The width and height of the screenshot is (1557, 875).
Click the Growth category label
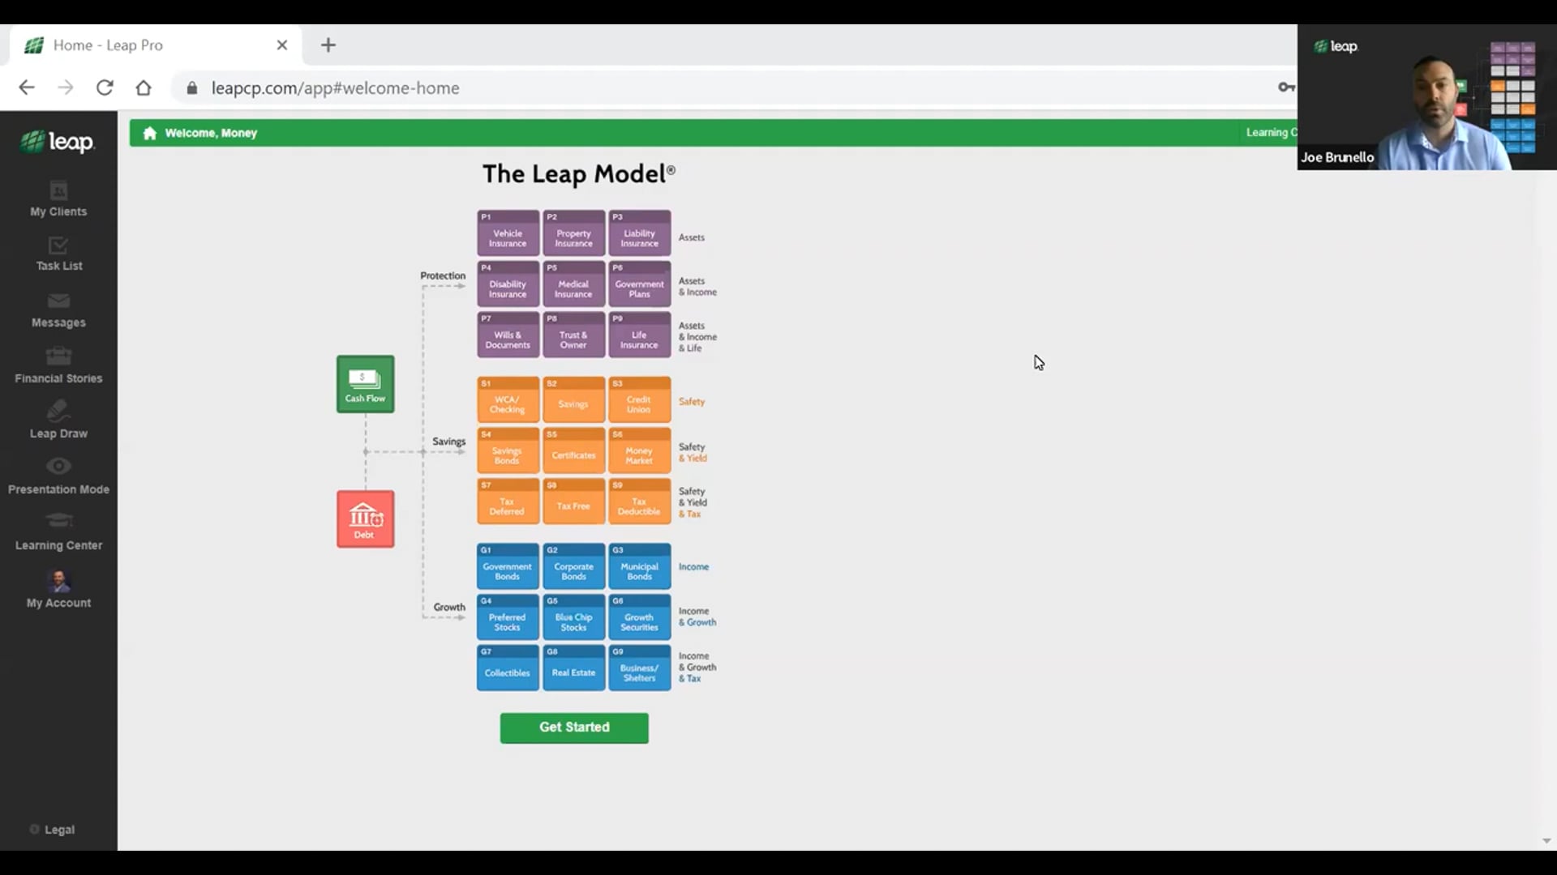tap(449, 607)
